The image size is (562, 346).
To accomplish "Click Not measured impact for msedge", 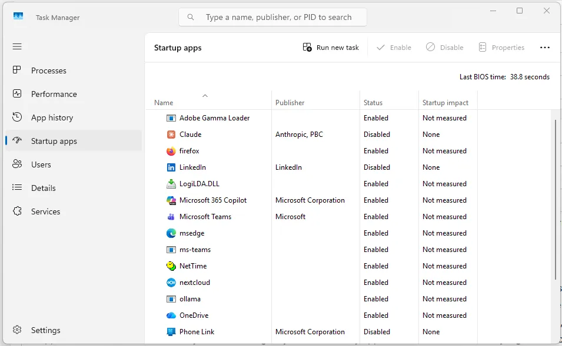I will (x=444, y=233).
